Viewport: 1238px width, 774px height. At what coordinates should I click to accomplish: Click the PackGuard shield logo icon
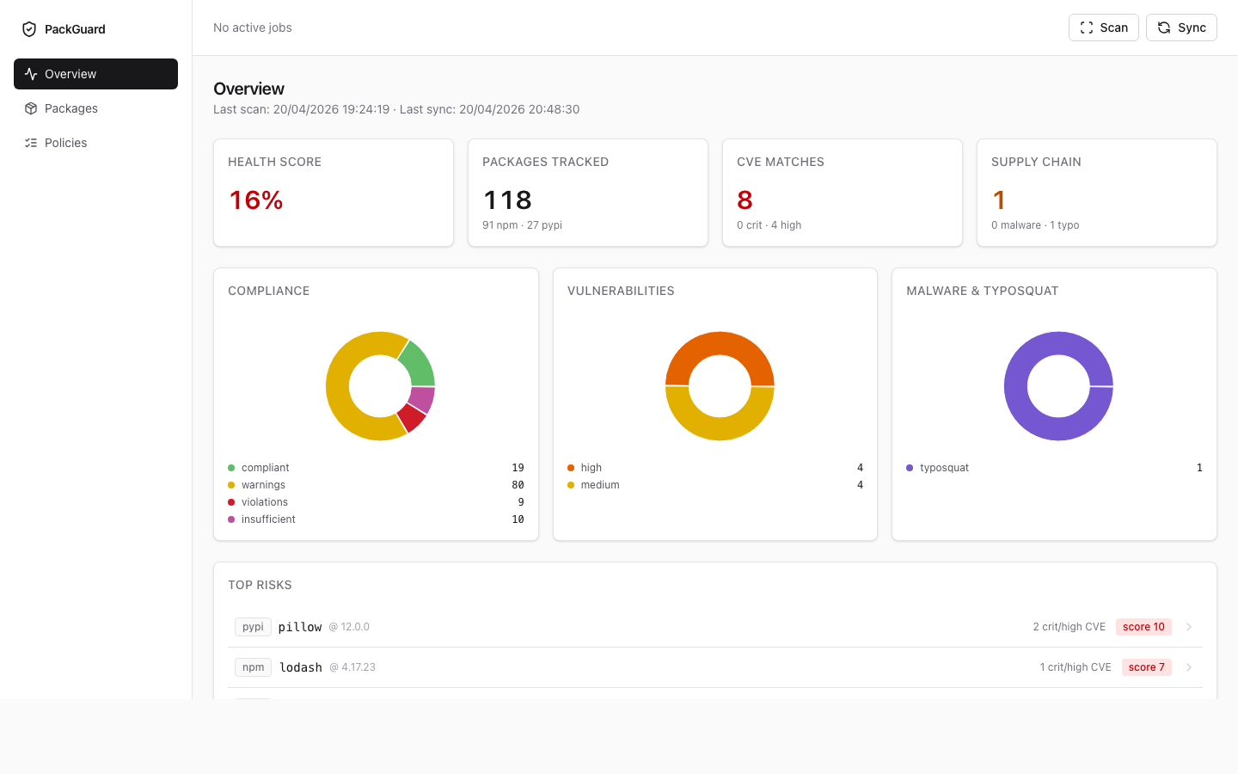29,29
